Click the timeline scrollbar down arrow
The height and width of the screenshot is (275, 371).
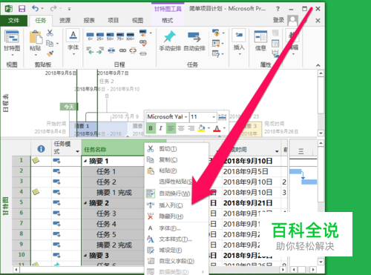(321, 133)
